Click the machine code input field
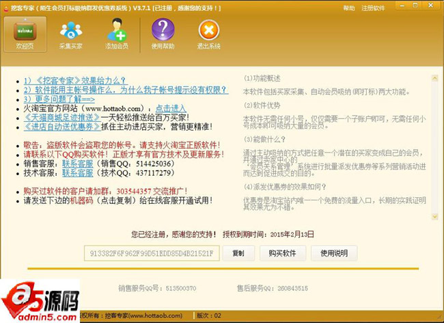 [152, 253]
